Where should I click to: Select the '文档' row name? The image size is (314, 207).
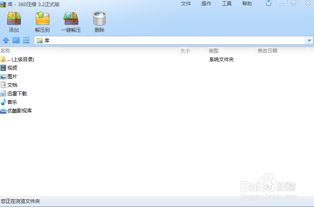click(12, 85)
